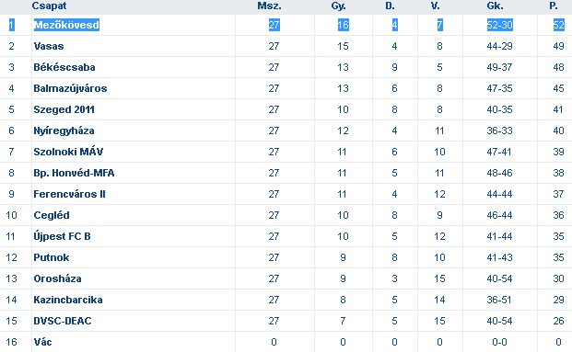Open Szeged 2011 team page

tap(64, 109)
